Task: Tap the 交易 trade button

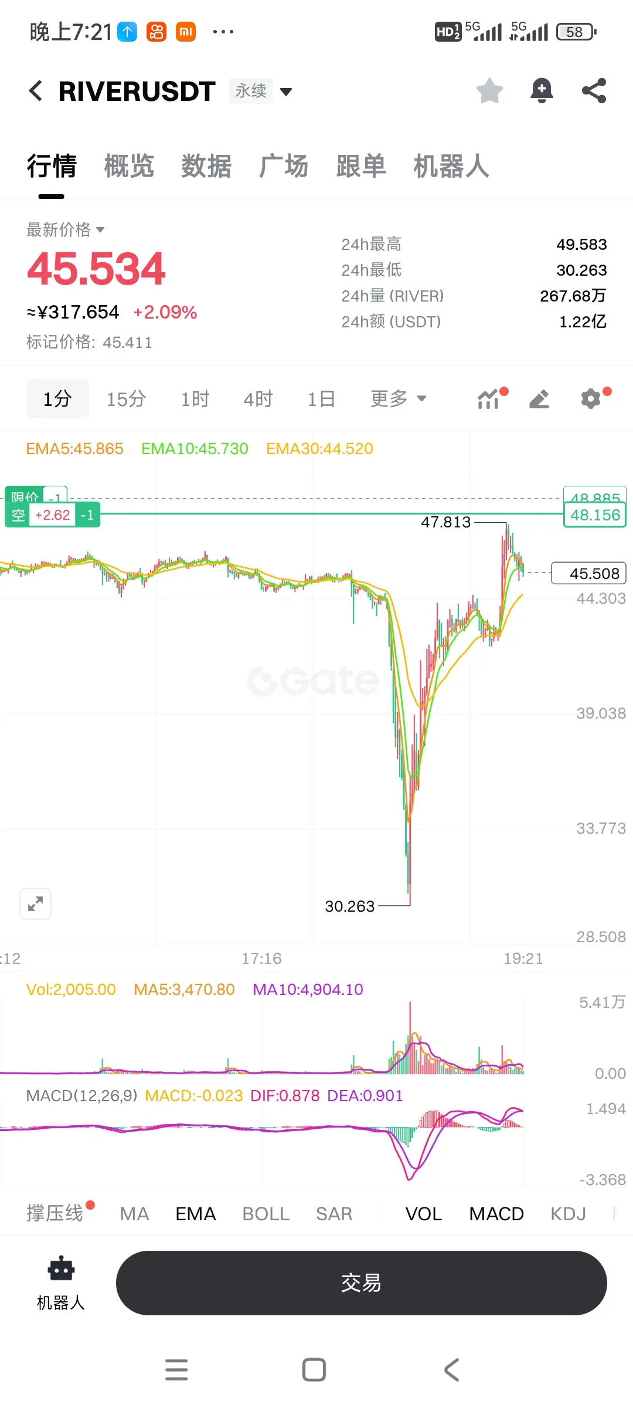Action: 361,1282
